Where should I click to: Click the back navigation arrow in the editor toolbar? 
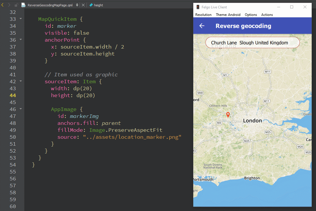pos(3,5)
